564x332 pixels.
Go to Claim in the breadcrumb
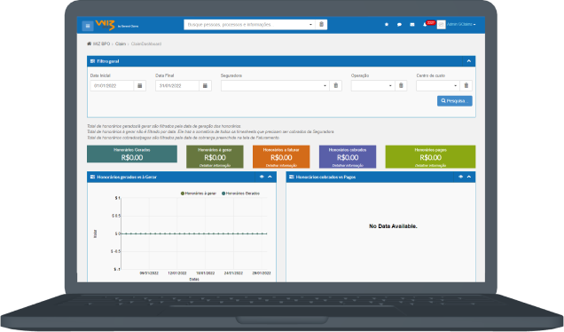coord(121,43)
